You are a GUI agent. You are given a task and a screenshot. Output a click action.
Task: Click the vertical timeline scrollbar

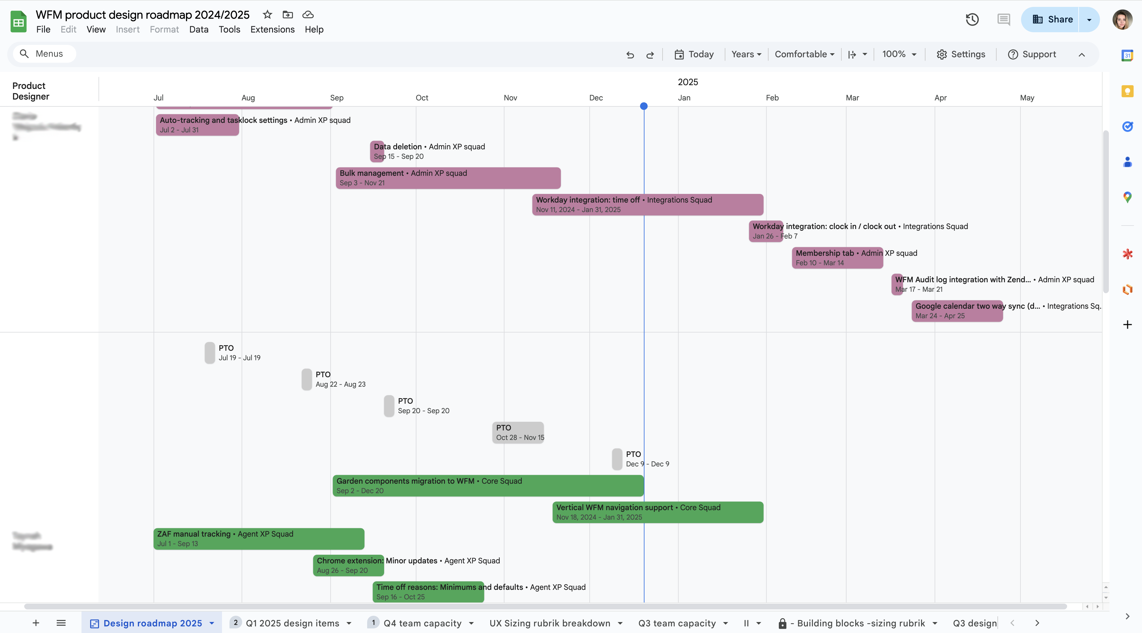[x=1106, y=212]
